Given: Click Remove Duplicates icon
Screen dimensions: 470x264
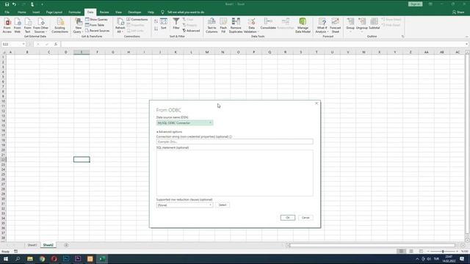Looking at the screenshot, I should [x=236, y=25].
